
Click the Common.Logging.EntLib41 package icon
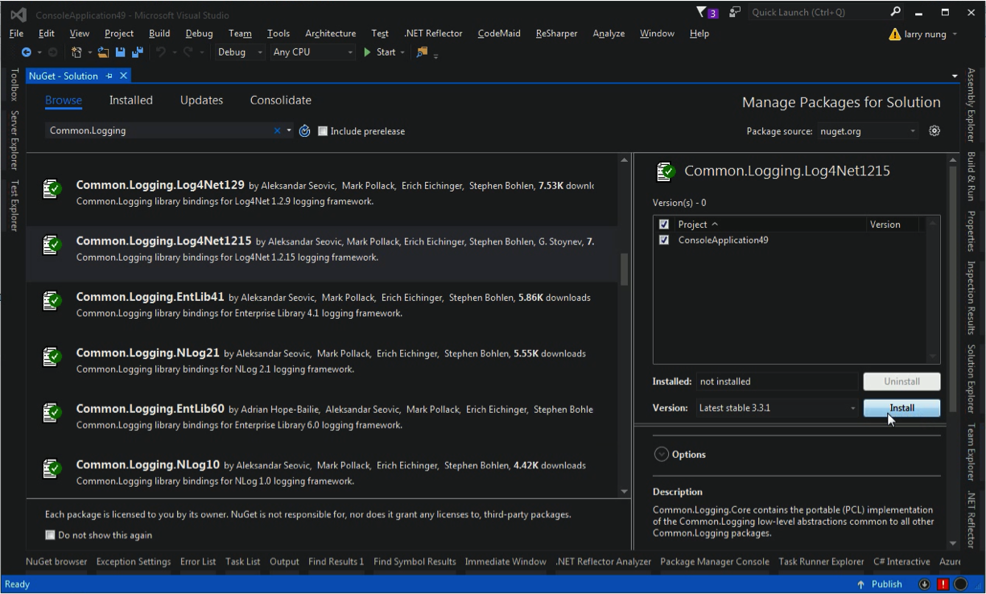[52, 300]
